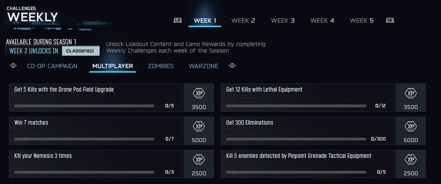The width and height of the screenshot is (441, 184).
Task: Click the CLASSIFIED countdown badge
Action: click(80, 51)
